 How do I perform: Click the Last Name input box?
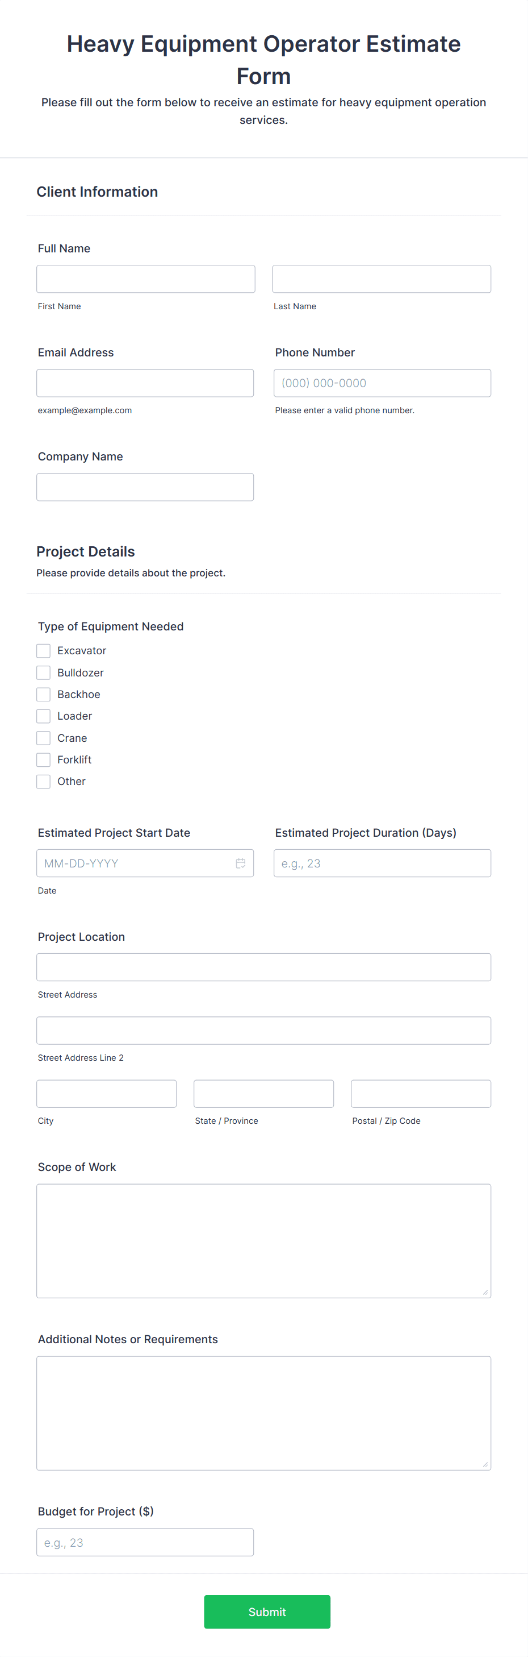click(x=382, y=279)
